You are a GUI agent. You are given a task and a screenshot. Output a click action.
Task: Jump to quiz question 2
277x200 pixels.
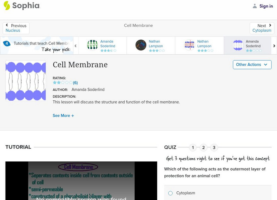pyautogui.click(x=204, y=148)
